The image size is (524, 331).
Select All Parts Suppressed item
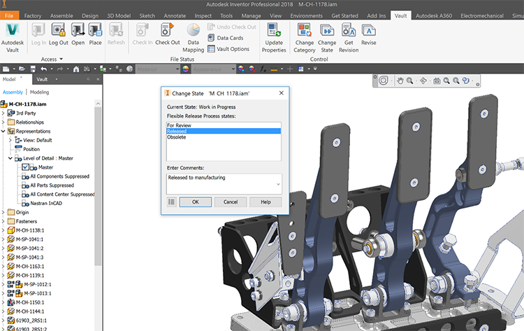pos(52,185)
